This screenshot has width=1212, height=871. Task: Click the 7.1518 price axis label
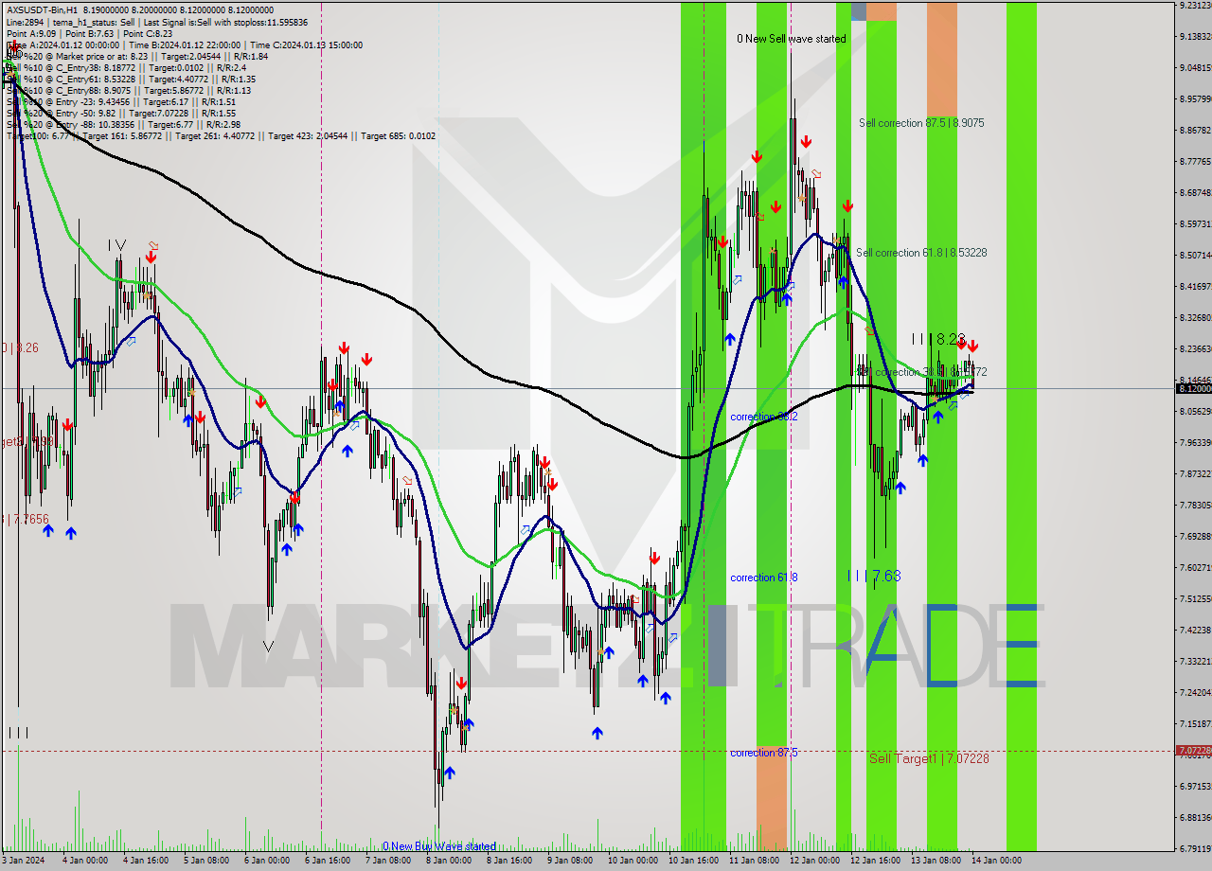coord(1195,723)
